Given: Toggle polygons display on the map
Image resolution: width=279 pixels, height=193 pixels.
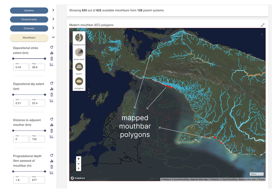Looking at the screenshot, I should [79, 82].
